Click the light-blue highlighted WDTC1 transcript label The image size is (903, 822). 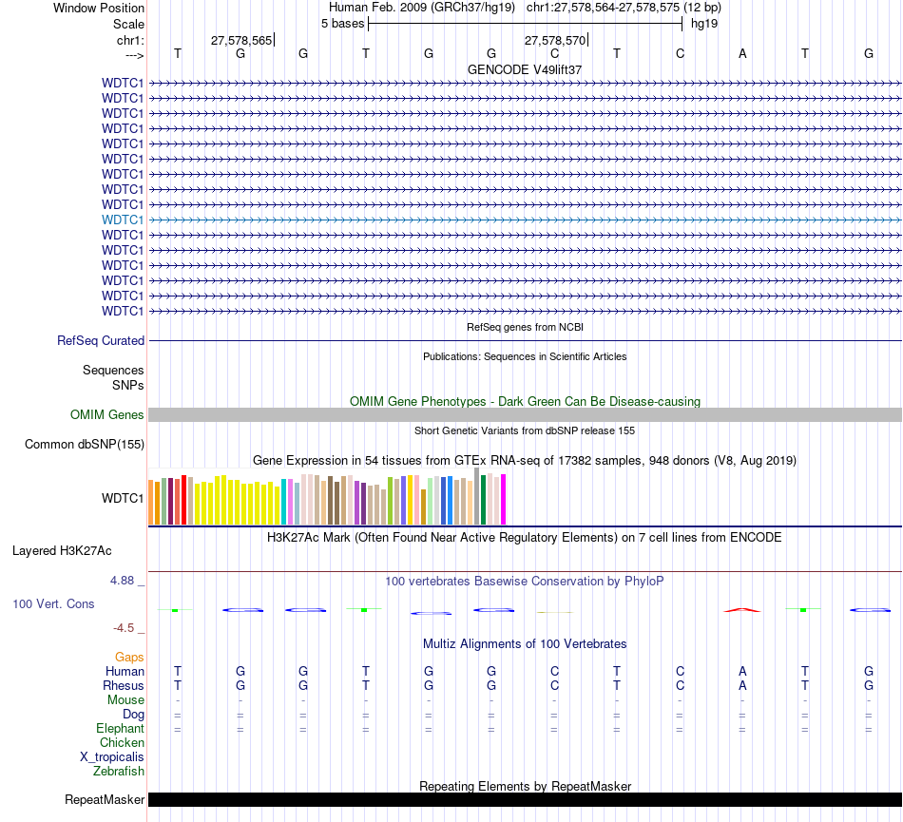[x=123, y=220]
